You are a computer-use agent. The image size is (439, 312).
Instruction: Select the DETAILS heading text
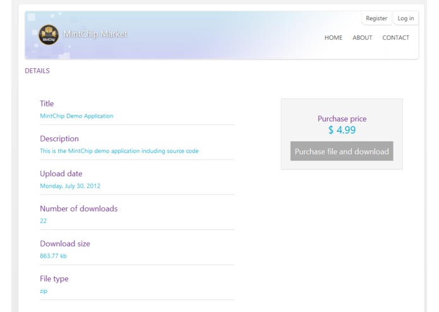(37, 71)
